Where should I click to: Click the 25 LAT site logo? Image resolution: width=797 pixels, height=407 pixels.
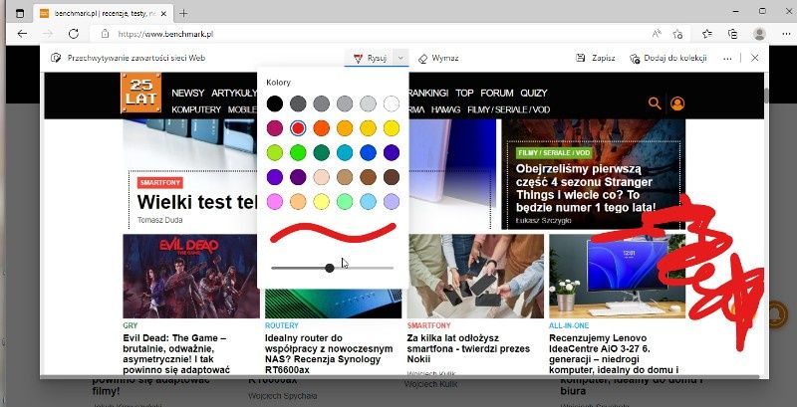tap(140, 93)
